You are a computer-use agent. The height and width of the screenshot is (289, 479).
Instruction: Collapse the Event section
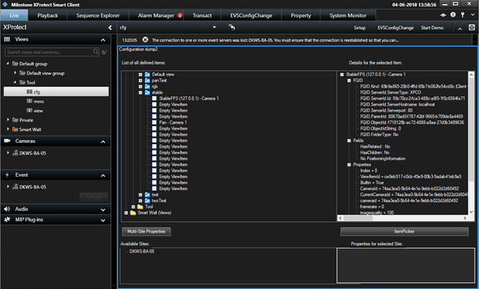coord(103,175)
